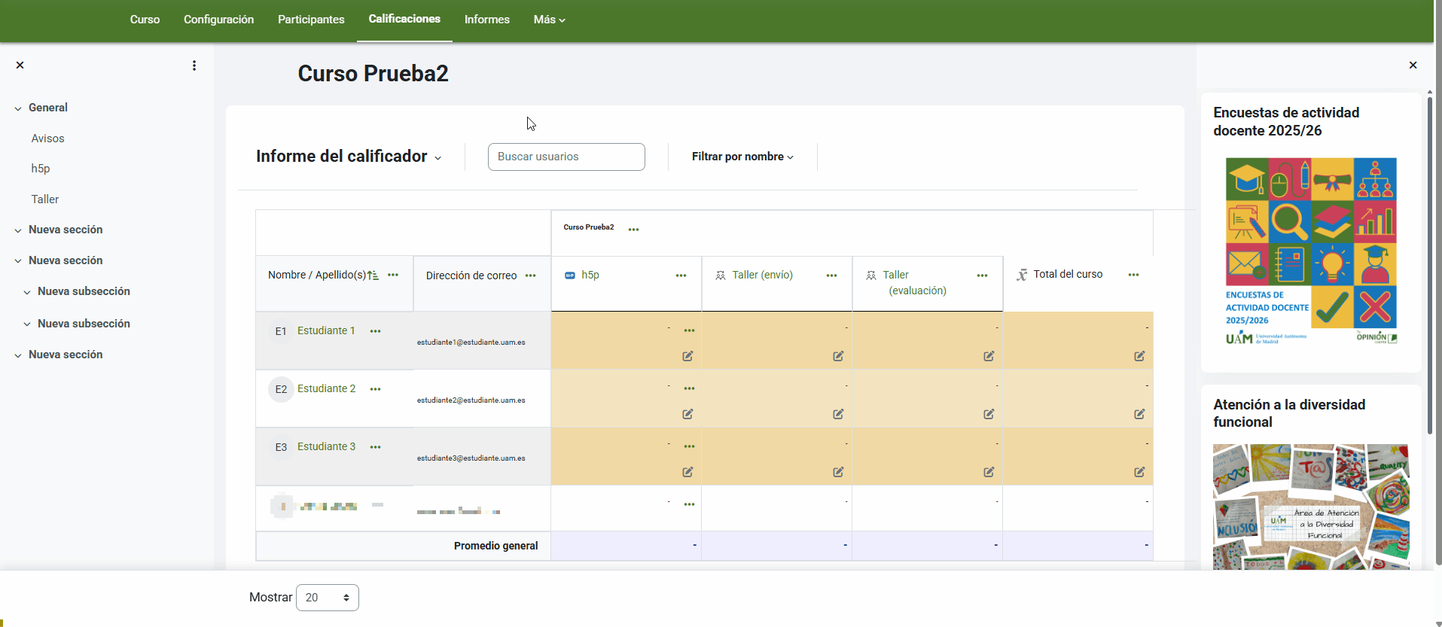Open Estudiante 3 profile link
The height and width of the screenshot is (627, 1442).
(x=326, y=446)
